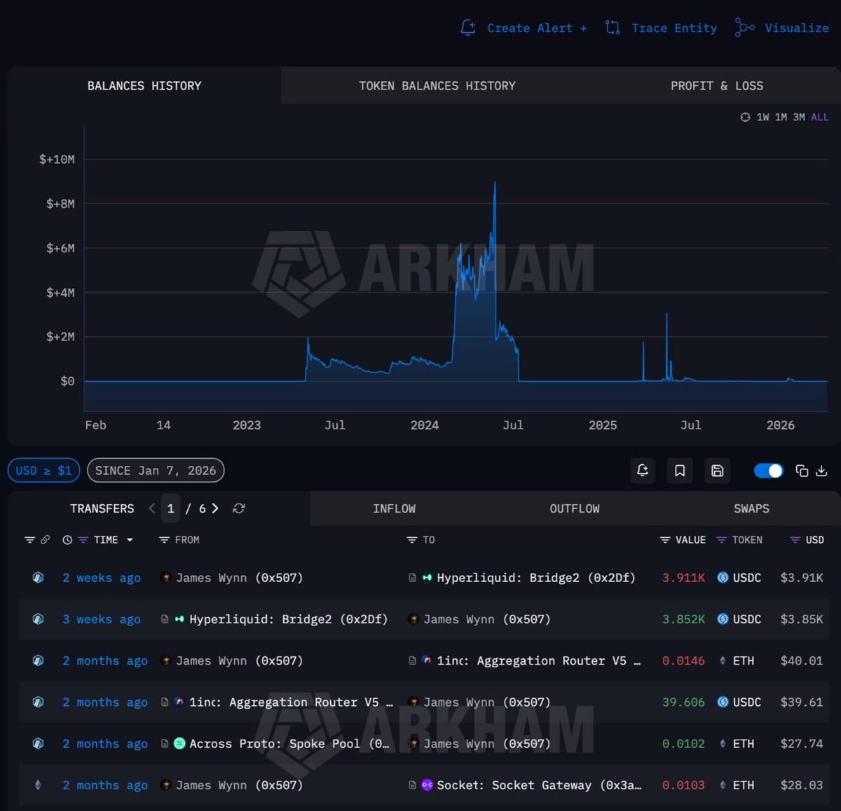
Task: Click the 2024 balance spike on chart
Action: click(495, 183)
